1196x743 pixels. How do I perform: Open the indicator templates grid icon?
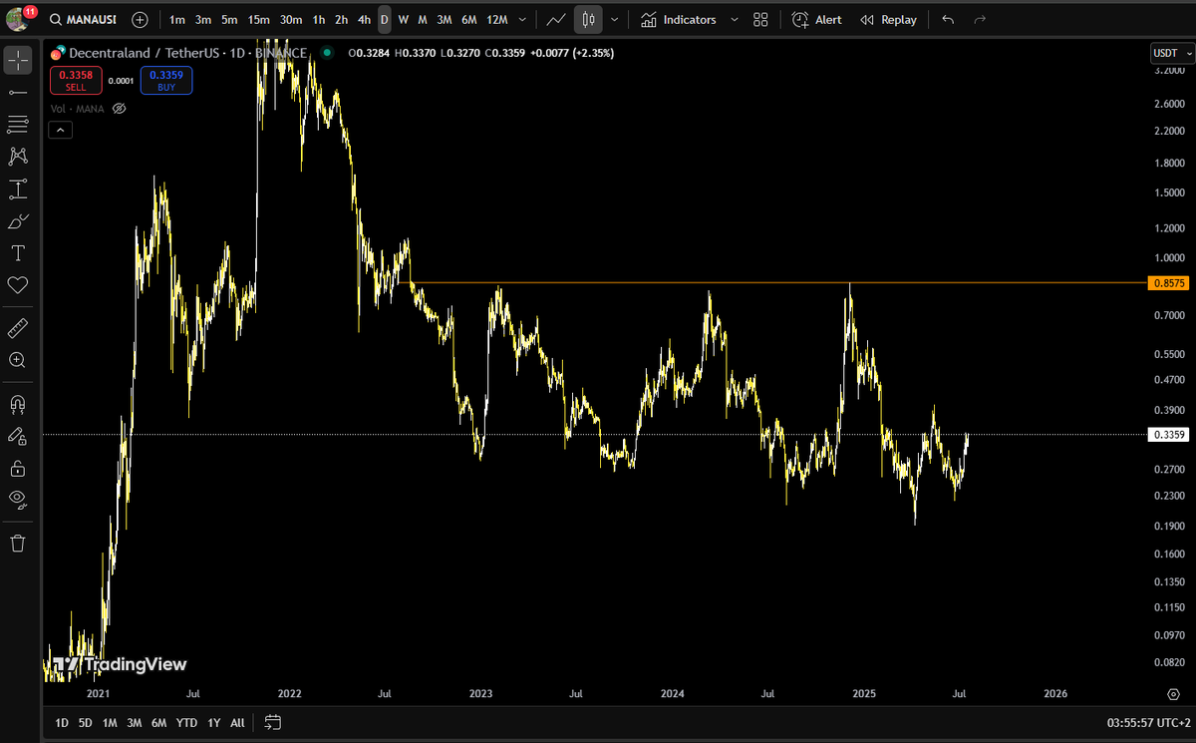pos(760,19)
